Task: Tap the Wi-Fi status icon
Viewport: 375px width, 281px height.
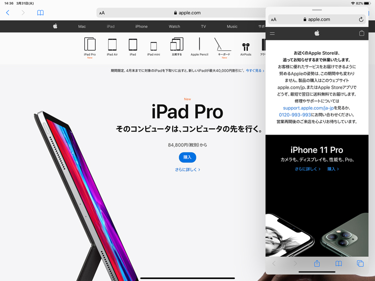Action: pyautogui.click(x=353, y=3)
